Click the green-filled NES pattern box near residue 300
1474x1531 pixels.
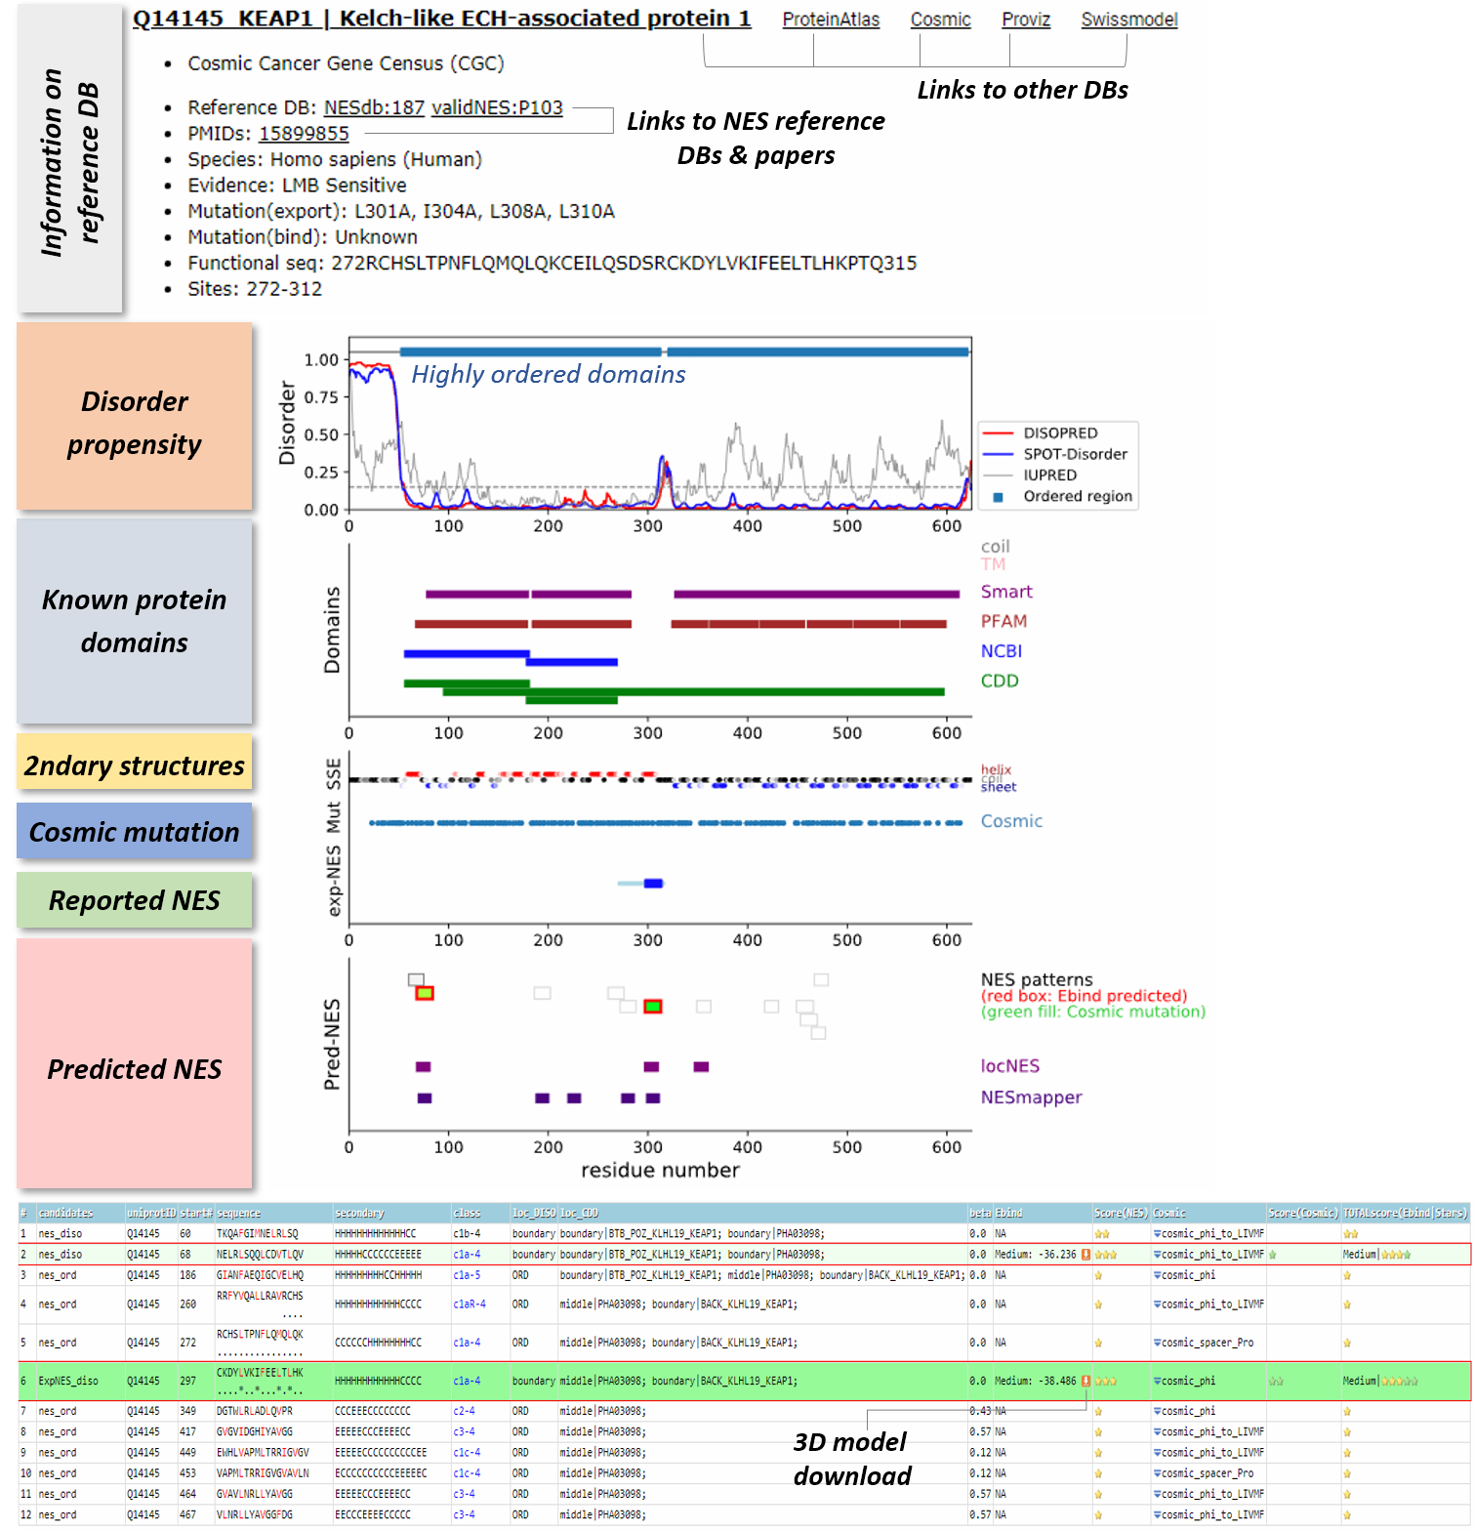tap(653, 1007)
